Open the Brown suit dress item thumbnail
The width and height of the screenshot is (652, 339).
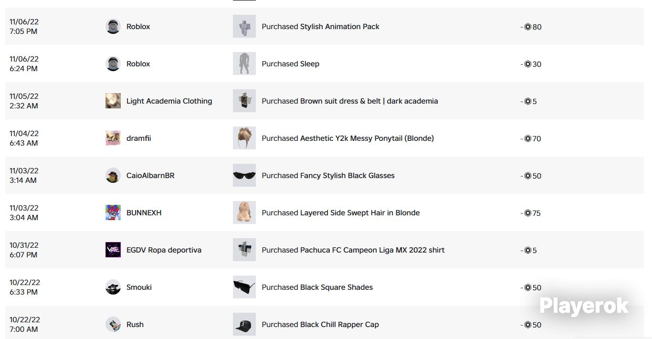pyautogui.click(x=244, y=101)
